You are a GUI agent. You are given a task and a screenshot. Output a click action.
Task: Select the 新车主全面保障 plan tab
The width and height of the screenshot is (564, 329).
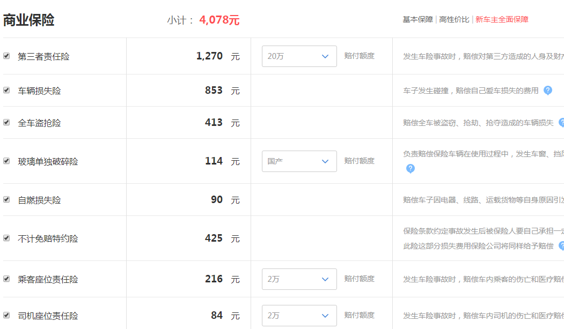pyautogui.click(x=502, y=19)
